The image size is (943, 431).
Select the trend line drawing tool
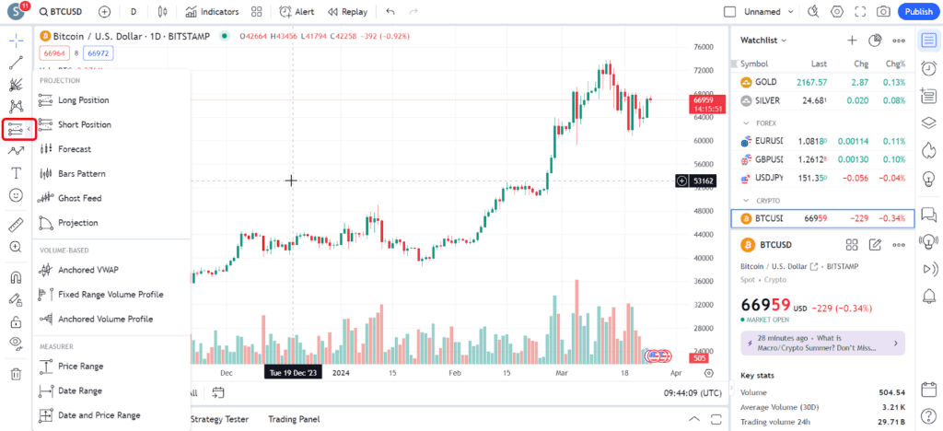click(16, 63)
